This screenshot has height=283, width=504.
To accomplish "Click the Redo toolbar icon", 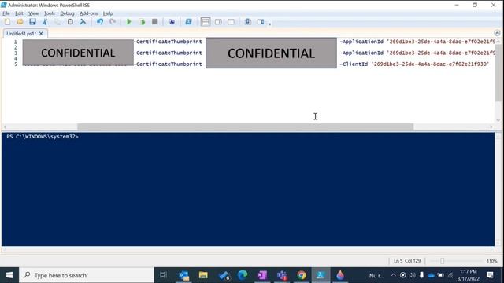I will pyautogui.click(x=113, y=22).
